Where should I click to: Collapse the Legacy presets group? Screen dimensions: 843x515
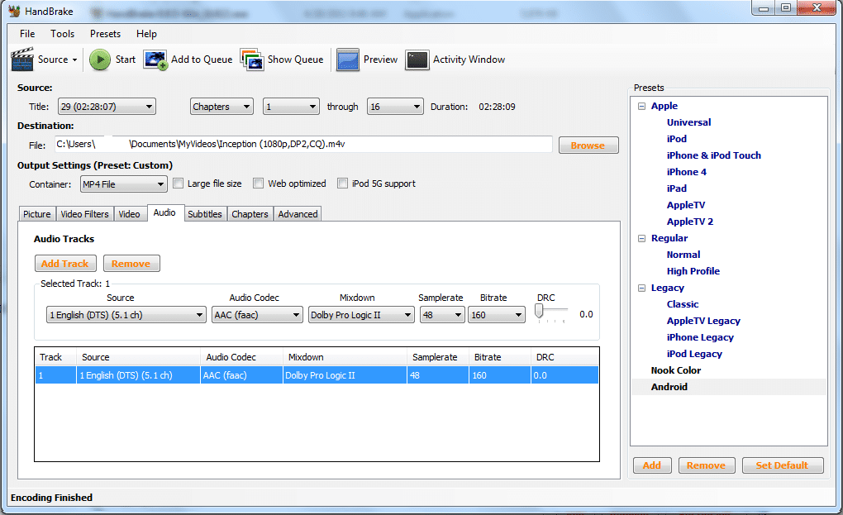tap(641, 288)
